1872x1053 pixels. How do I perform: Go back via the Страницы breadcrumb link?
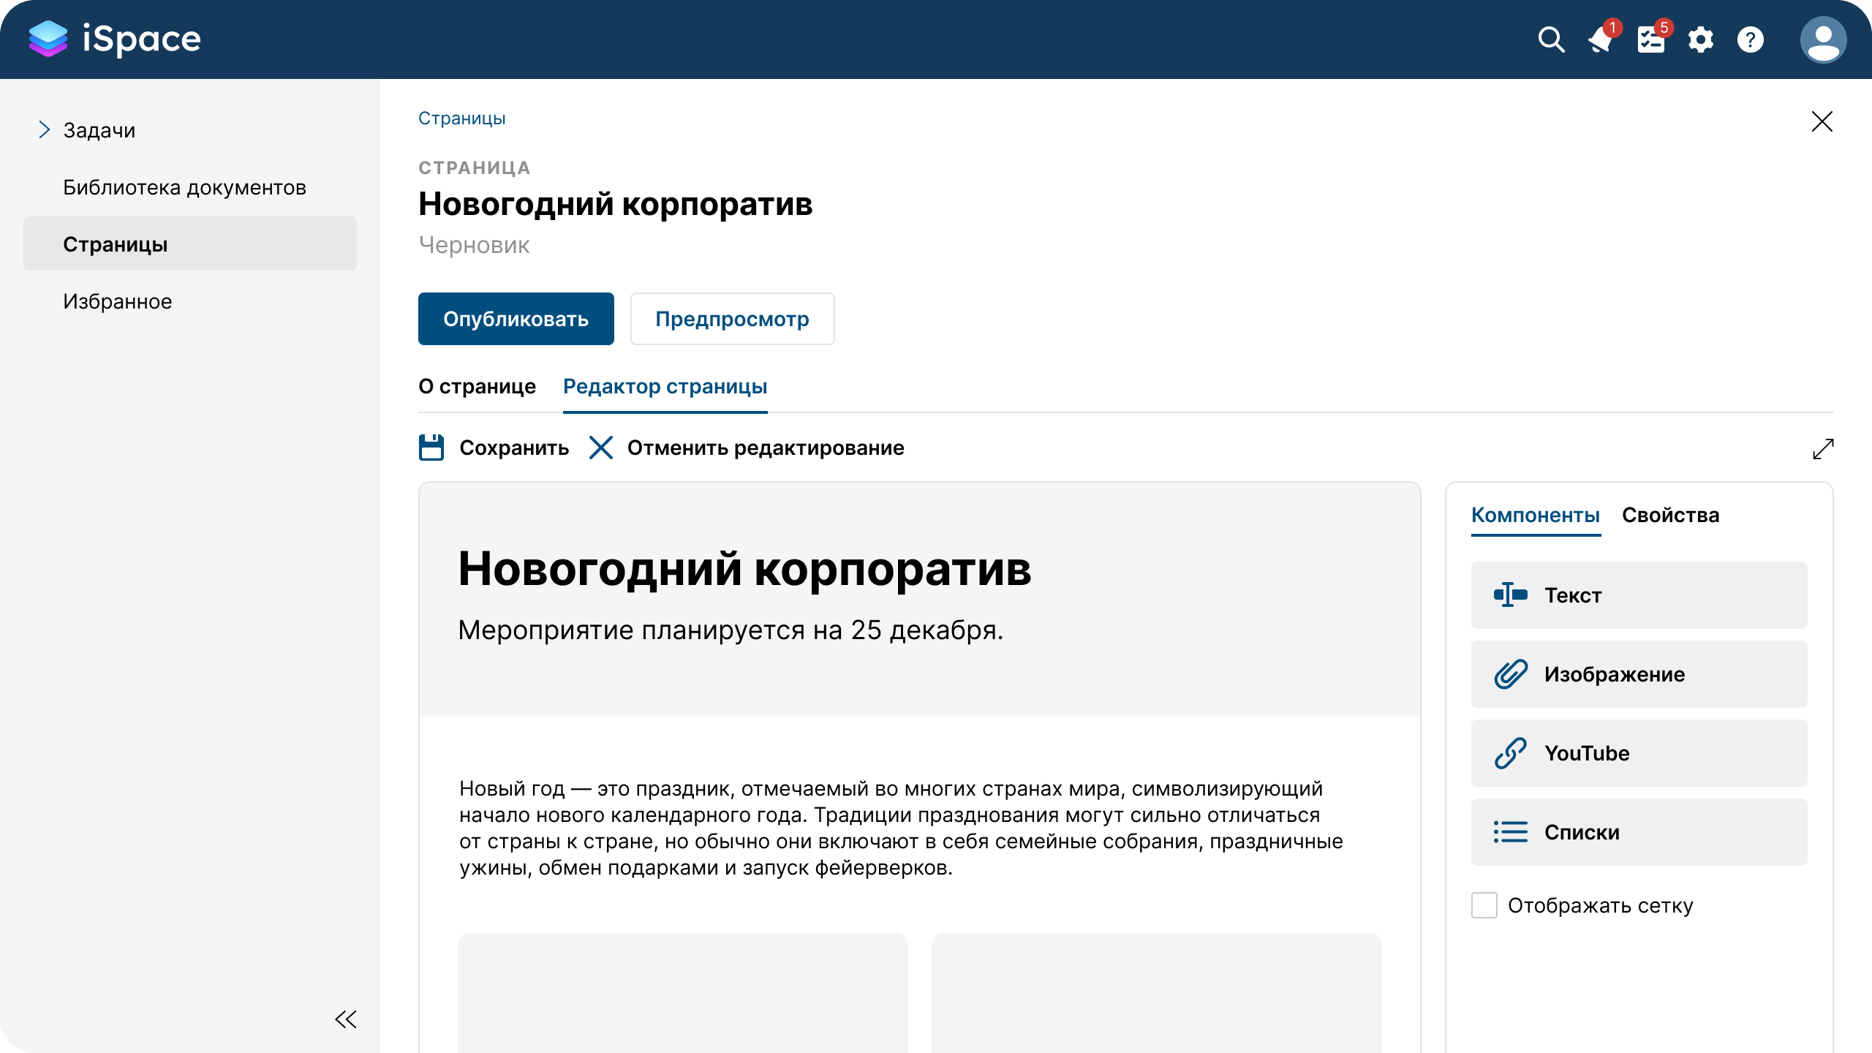click(461, 118)
